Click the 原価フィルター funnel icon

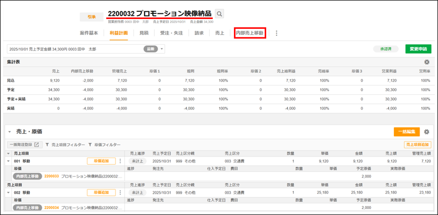tap(90, 145)
